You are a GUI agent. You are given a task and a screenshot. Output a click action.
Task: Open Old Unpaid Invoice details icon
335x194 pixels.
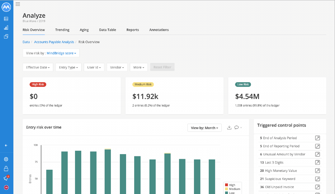pyautogui.click(x=318, y=187)
